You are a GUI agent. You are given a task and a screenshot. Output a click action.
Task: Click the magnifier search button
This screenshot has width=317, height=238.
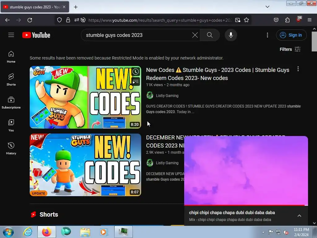pyautogui.click(x=210, y=35)
